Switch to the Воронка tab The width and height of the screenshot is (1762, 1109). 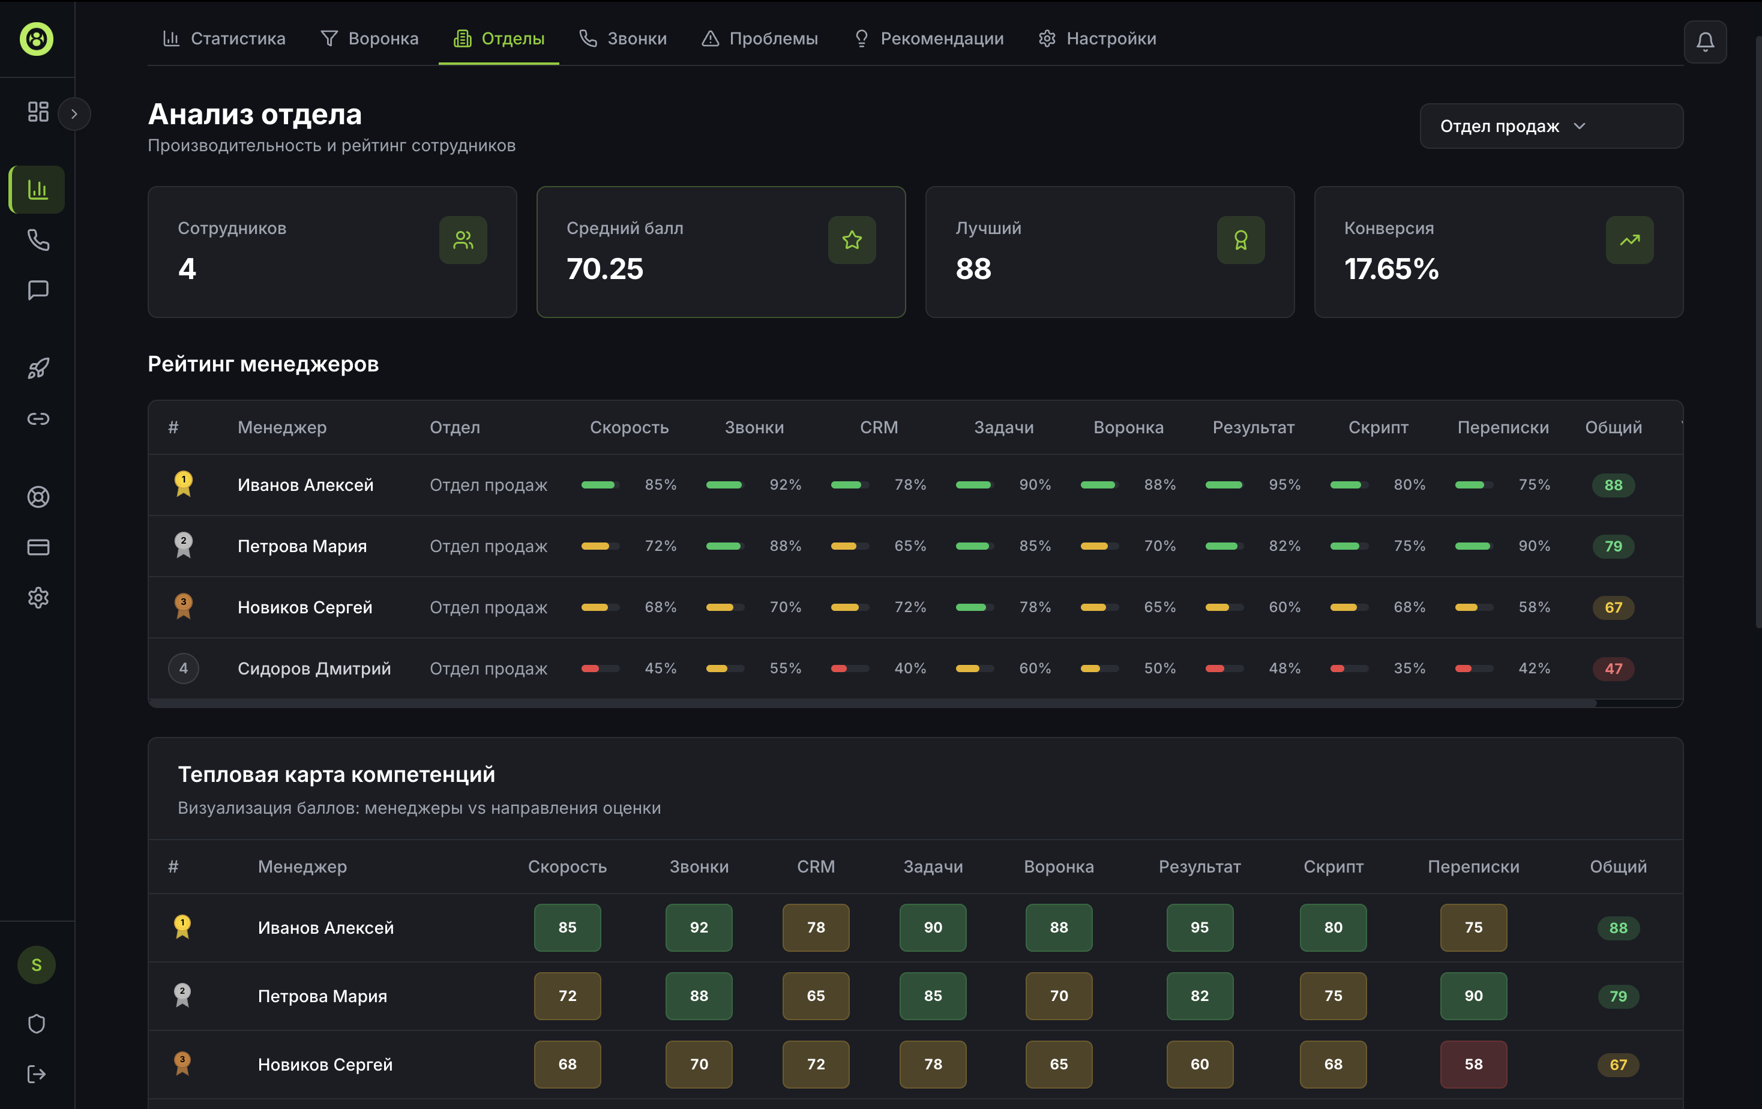(x=370, y=39)
